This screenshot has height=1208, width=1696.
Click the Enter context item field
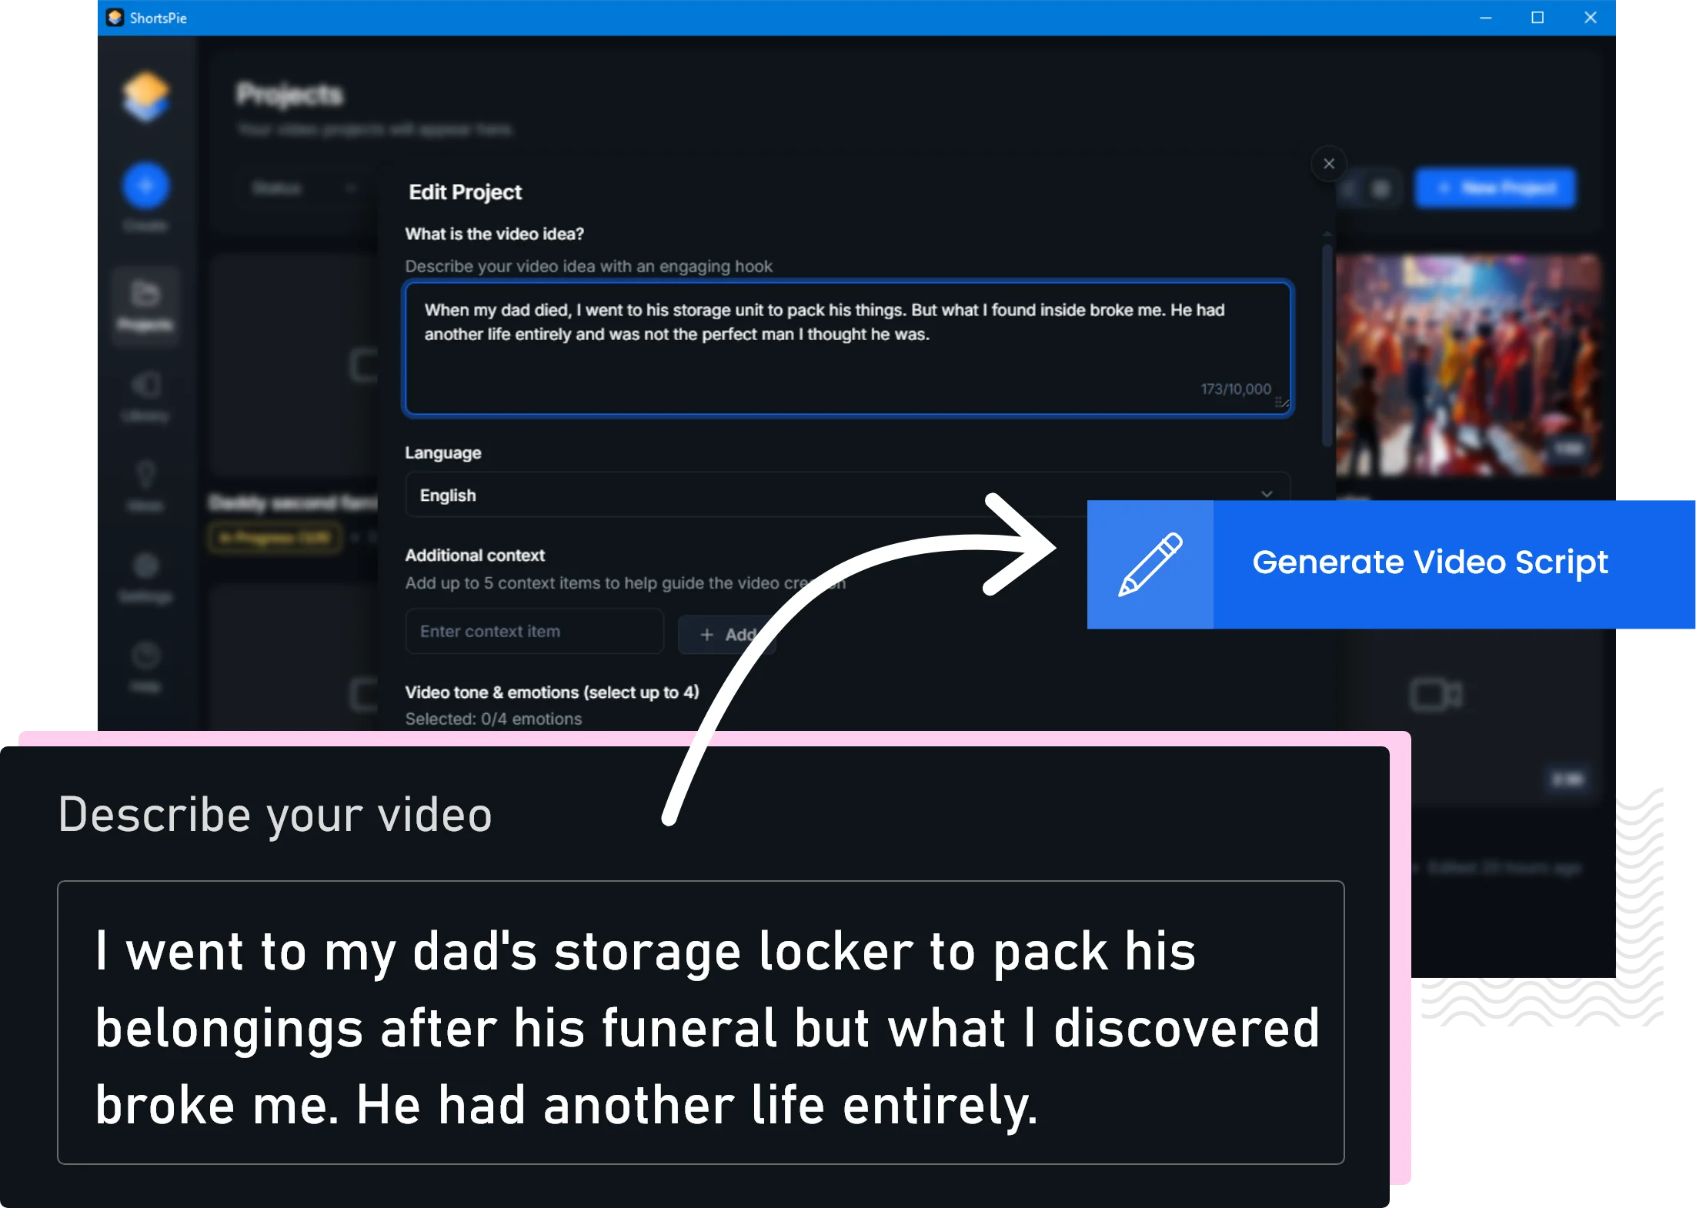pyautogui.click(x=534, y=632)
